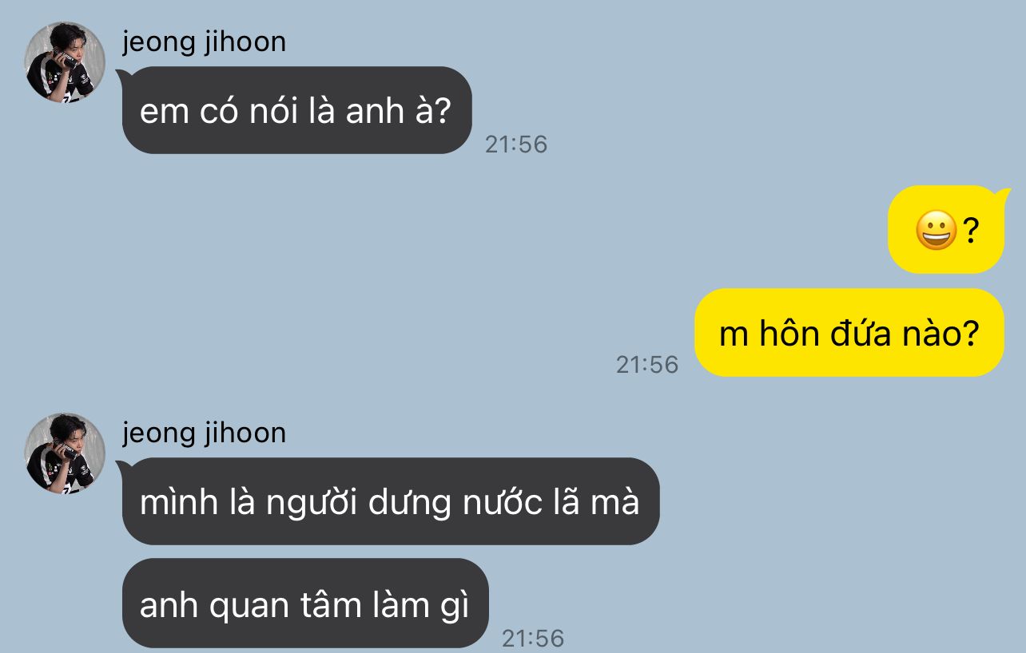The width and height of the screenshot is (1026, 653).
Task: Open the lower jeong jihoon profile picture
Action: pos(65,453)
